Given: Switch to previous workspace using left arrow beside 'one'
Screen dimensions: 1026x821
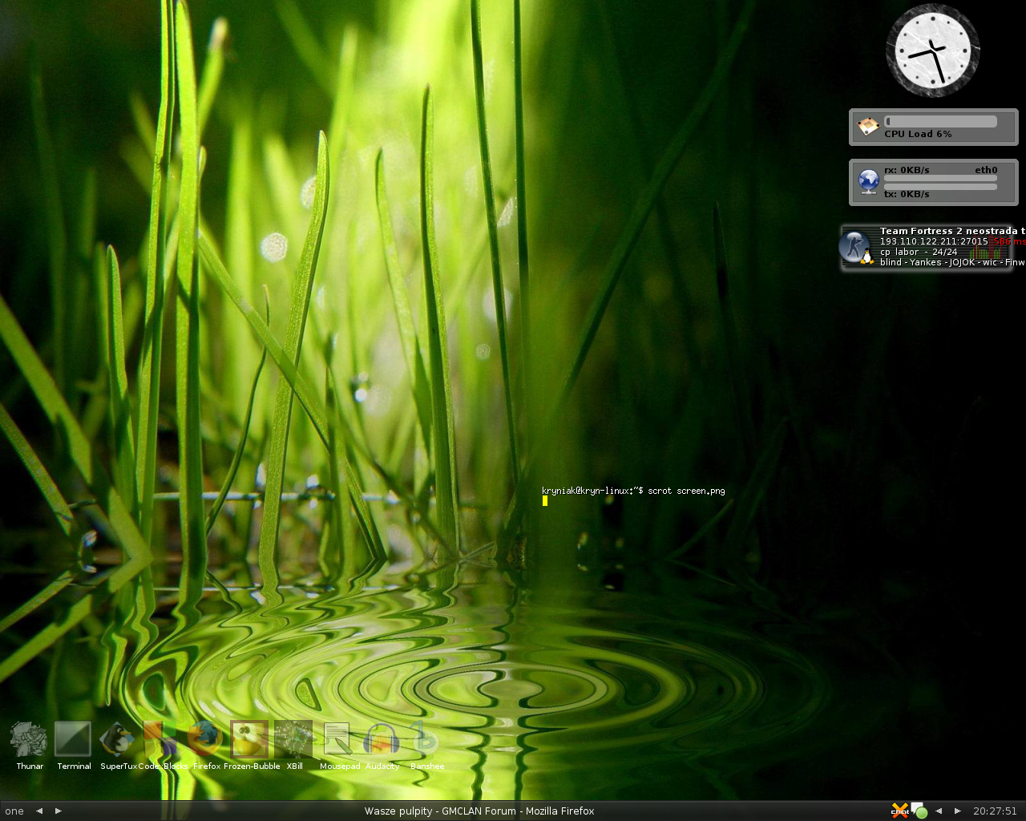Looking at the screenshot, I should click(x=38, y=811).
